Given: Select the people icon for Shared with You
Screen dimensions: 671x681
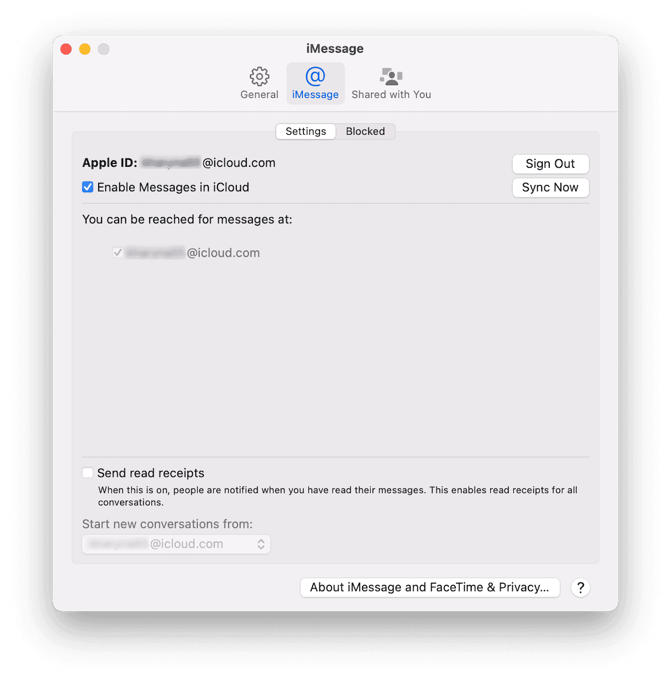Looking at the screenshot, I should click(391, 76).
